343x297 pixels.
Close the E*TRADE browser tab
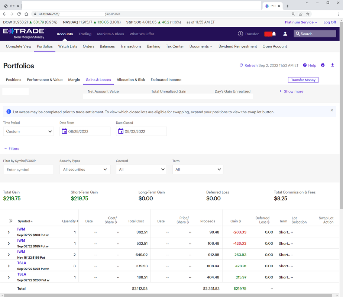pos(279,6)
